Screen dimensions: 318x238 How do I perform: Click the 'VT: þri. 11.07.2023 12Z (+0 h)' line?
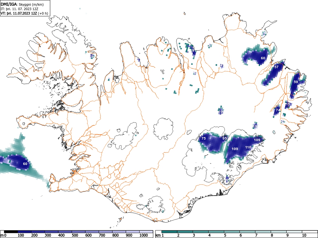(24, 13)
